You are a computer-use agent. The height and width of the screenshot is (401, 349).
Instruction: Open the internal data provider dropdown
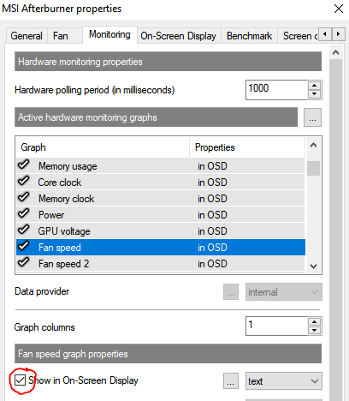(284, 292)
